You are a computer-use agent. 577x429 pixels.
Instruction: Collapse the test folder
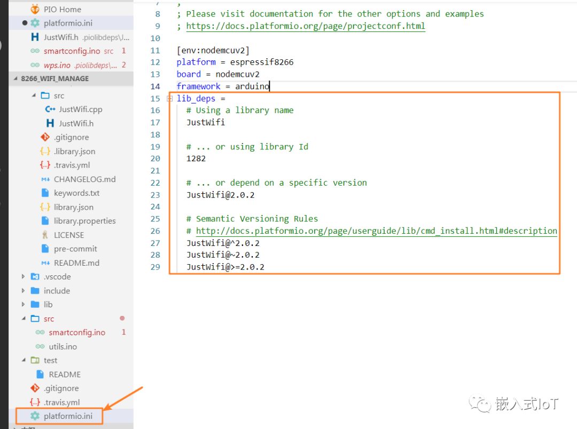23,360
